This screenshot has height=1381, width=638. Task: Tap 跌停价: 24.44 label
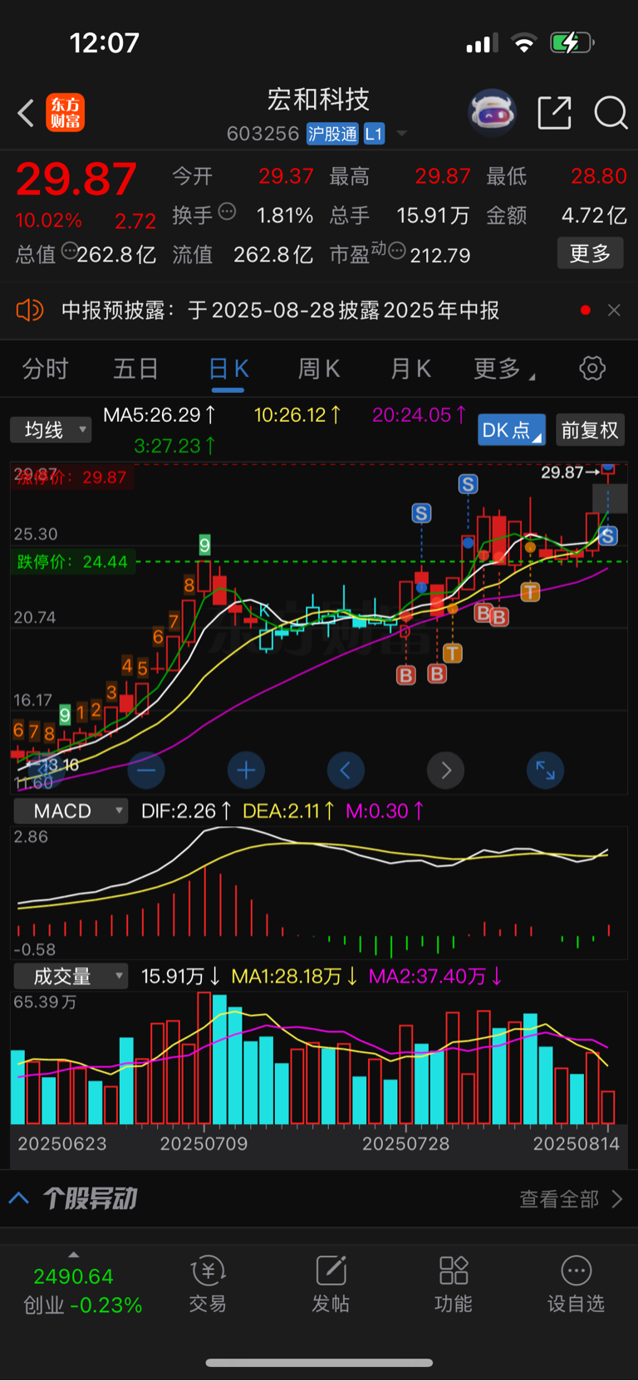click(x=72, y=562)
